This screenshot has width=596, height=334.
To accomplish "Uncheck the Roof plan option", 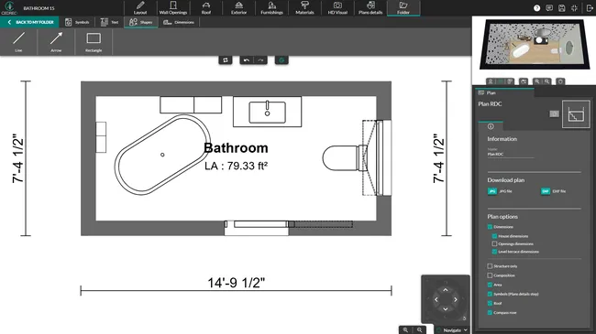I will pyautogui.click(x=490, y=303).
